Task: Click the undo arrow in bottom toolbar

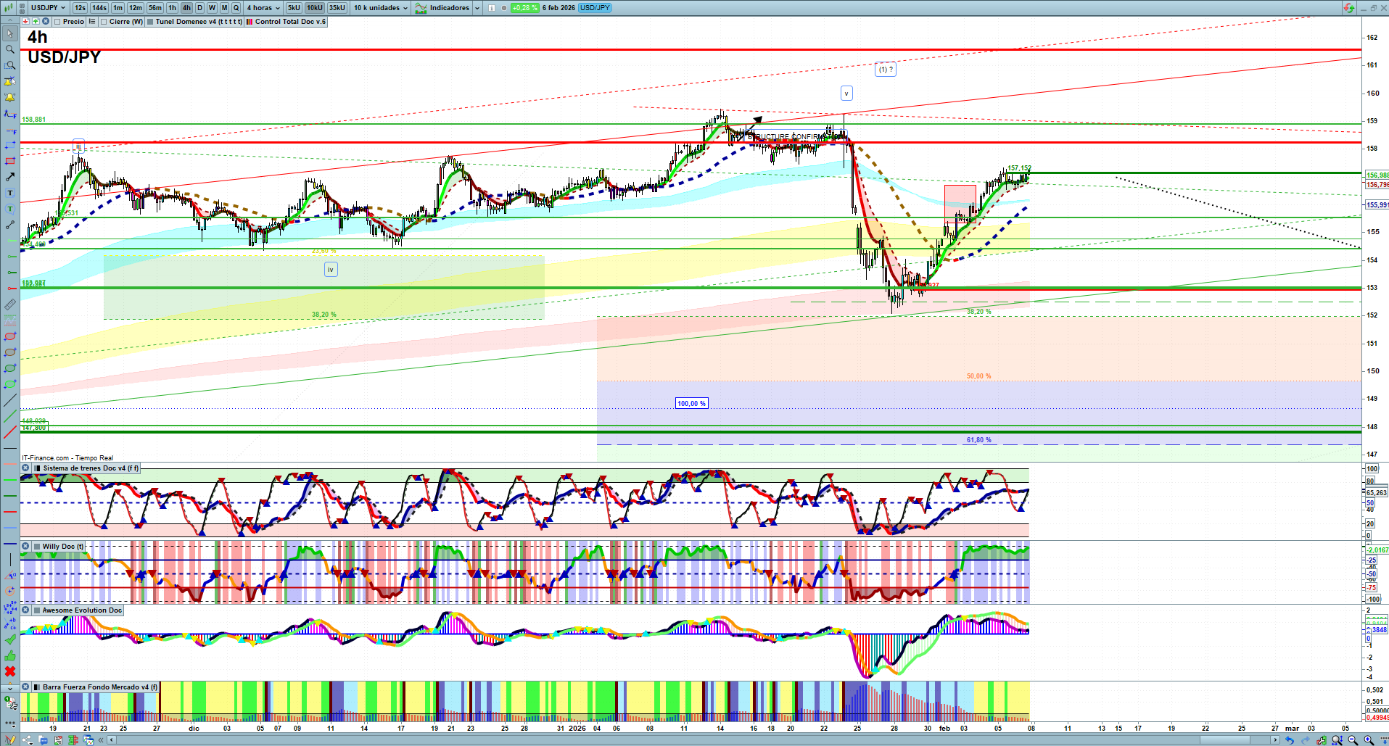Action: [1289, 740]
